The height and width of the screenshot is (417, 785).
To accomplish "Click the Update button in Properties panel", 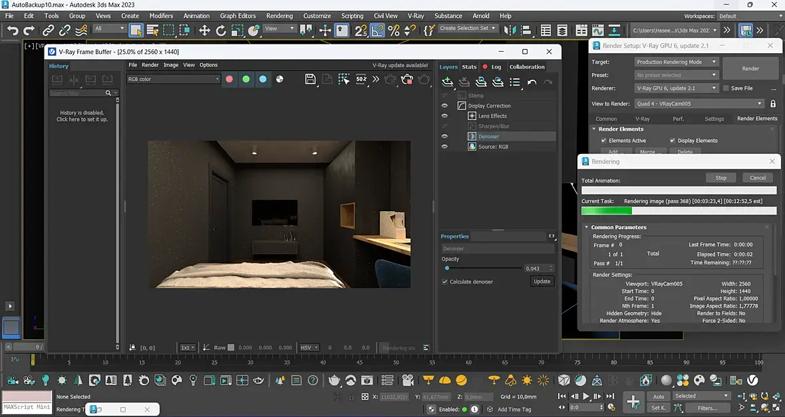I will coord(542,282).
